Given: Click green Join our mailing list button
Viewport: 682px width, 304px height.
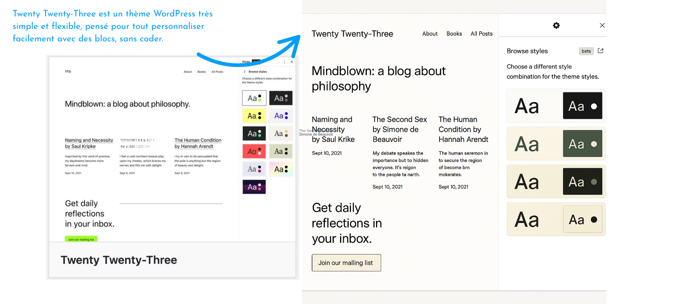Looking at the screenshot, I should (x=81, y=239).
